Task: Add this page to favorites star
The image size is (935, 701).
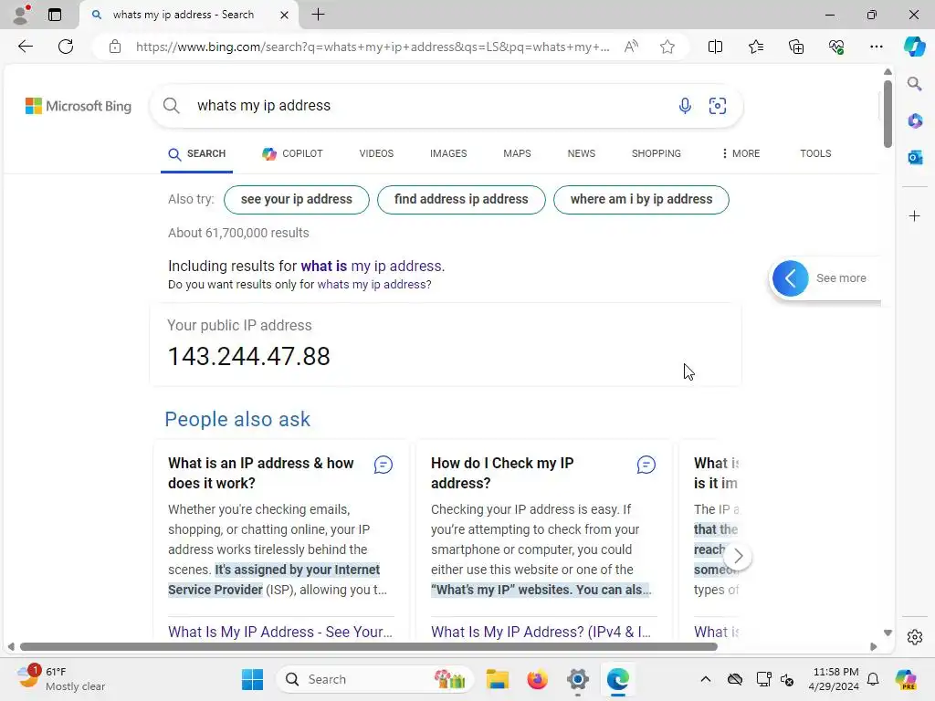Action: (x=667, y=47)
